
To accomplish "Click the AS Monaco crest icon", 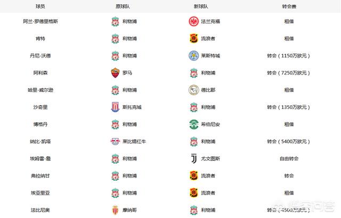I will (115, 210).
